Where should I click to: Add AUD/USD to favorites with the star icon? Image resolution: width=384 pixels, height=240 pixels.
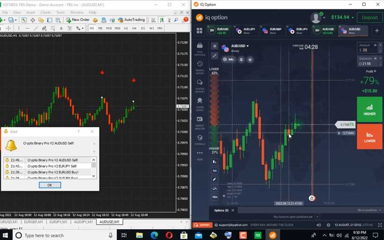pyautogui.click(x=250, y=60)
